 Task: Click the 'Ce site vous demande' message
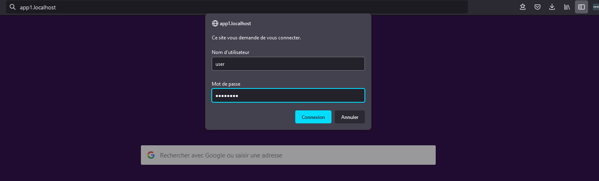pos(256,38)
